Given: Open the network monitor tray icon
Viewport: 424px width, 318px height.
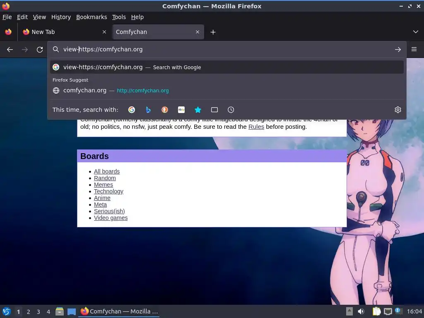Looking at the screenshot, I should point(388,311).
